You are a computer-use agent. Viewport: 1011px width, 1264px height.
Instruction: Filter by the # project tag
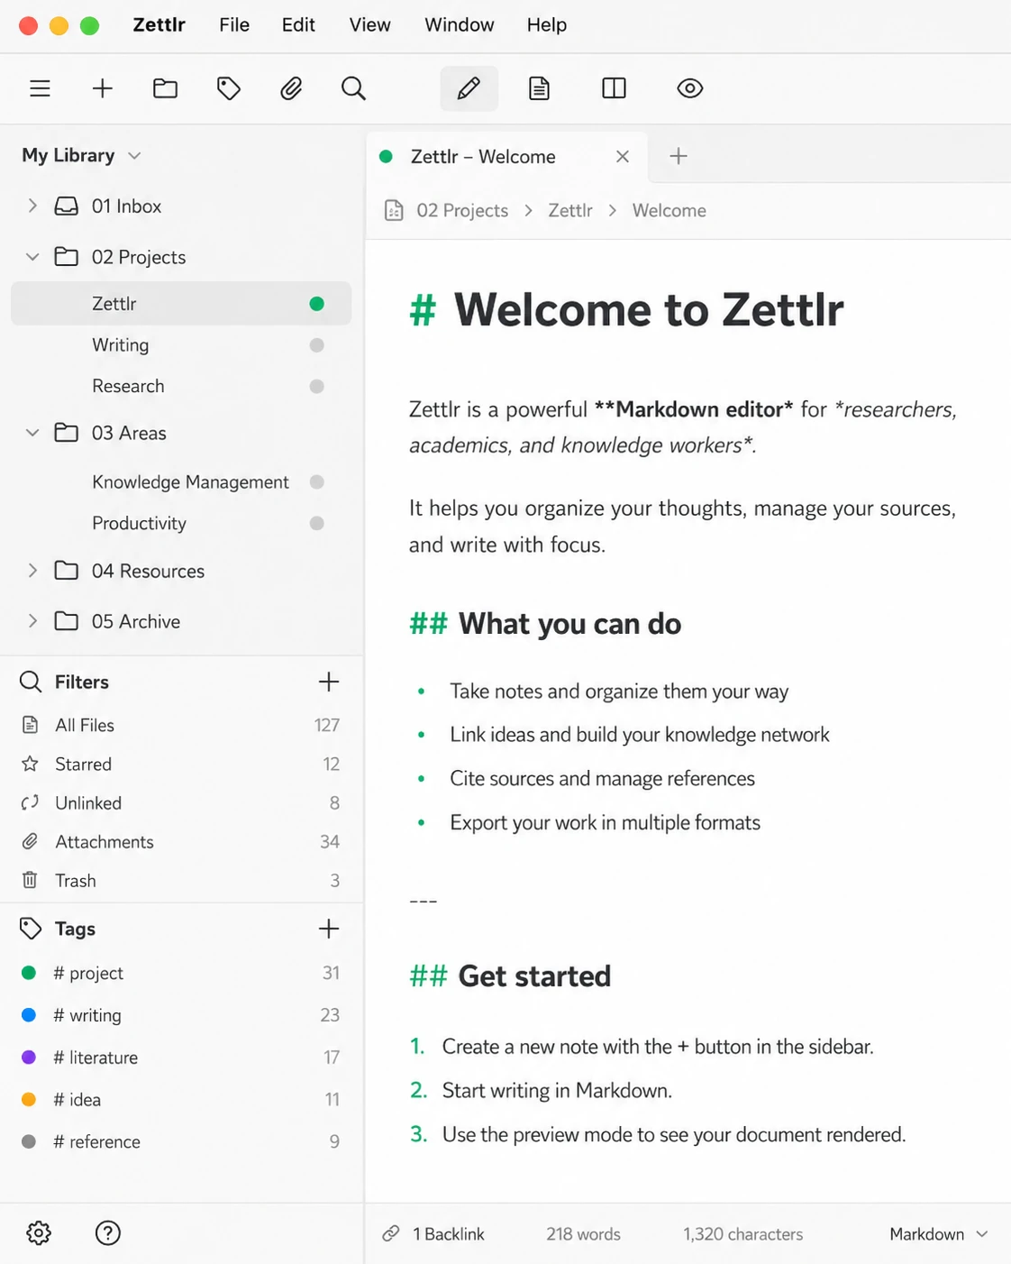tap(181, 973)
